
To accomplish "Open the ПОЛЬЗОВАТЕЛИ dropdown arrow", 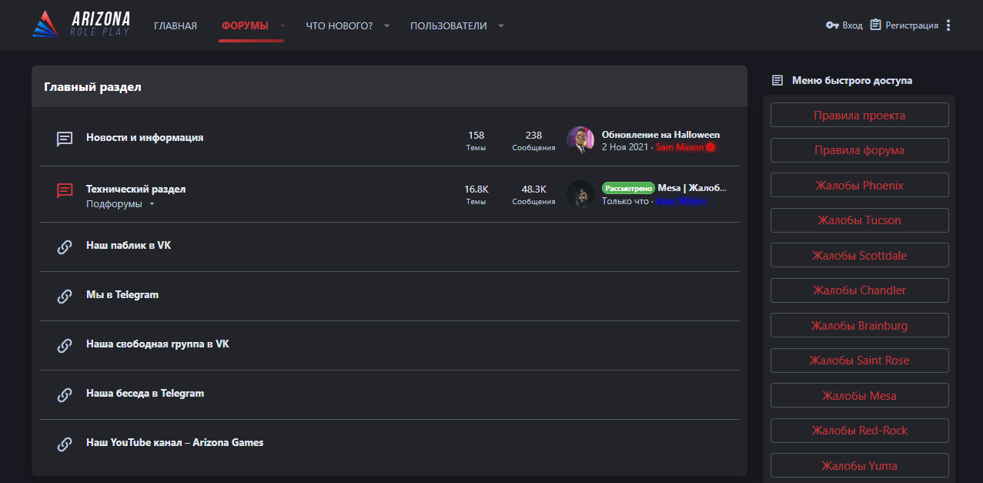I will point(501,25).
